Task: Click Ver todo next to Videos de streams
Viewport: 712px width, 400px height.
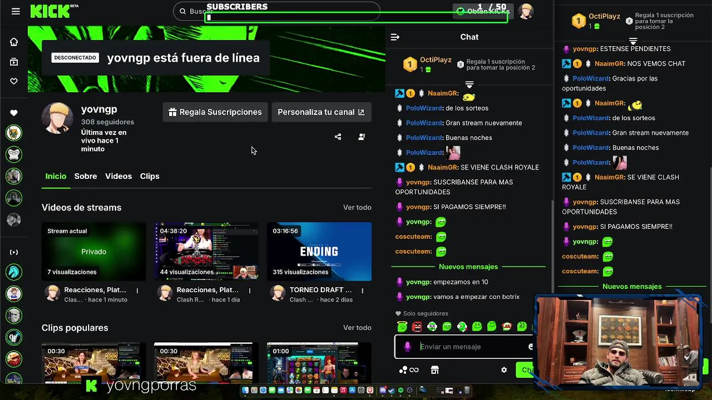Action: point(357,207)
